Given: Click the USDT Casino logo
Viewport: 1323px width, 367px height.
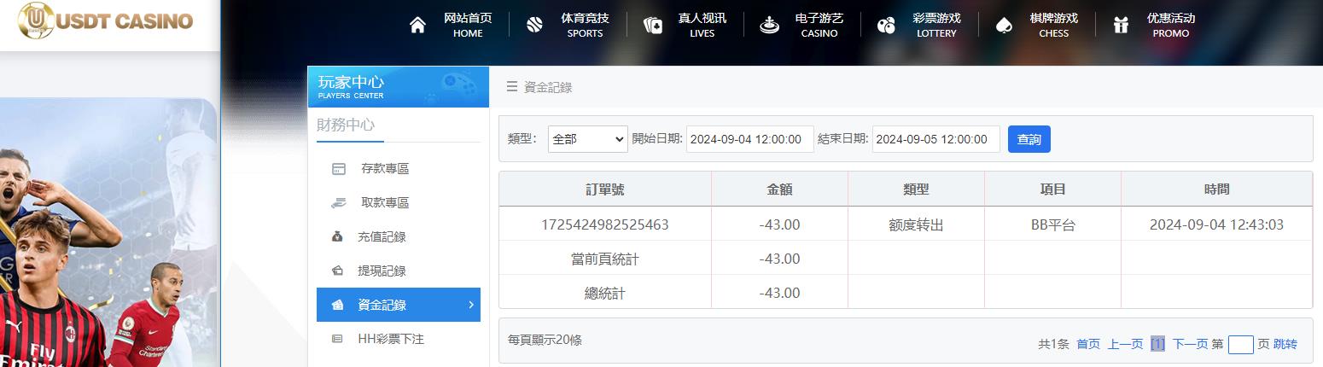Looking at the screenshot, I should click(x=106, y=20).
